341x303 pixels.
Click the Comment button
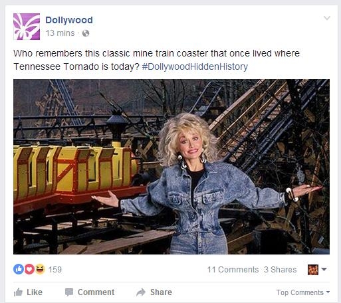90,292
